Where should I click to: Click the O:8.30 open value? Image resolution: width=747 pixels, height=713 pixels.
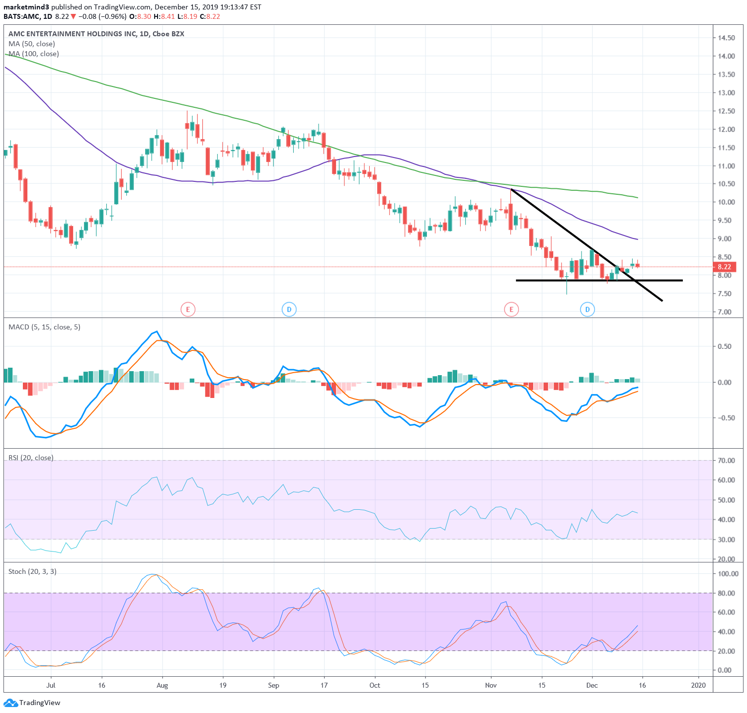pos(140,16)
